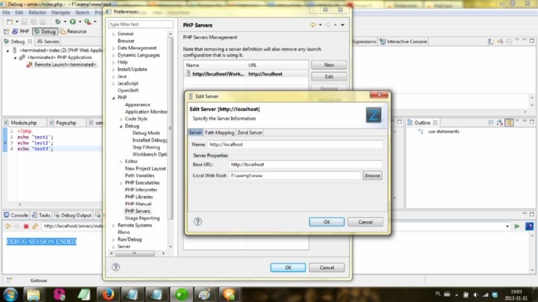Expand Dynamic Languages node
Image resolution: width=538 pixels, height=302 pixels.
(113, 55)
